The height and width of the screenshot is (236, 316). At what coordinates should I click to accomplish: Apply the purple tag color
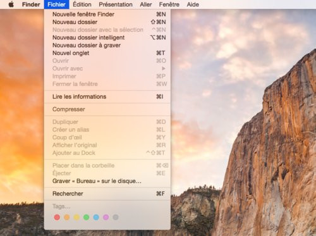pyautogui.click(x=106, y=217)
